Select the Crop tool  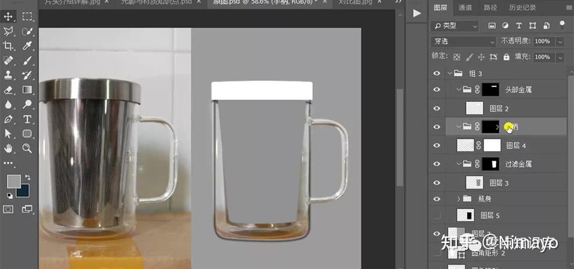coord(8,46)
